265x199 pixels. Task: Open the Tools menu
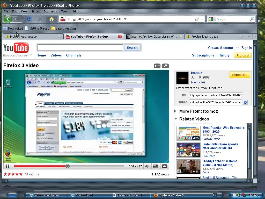tap(64, 11)
